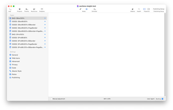The image size is (173, 110).
Task: Click the General gear icon
Action: point(10,55)
